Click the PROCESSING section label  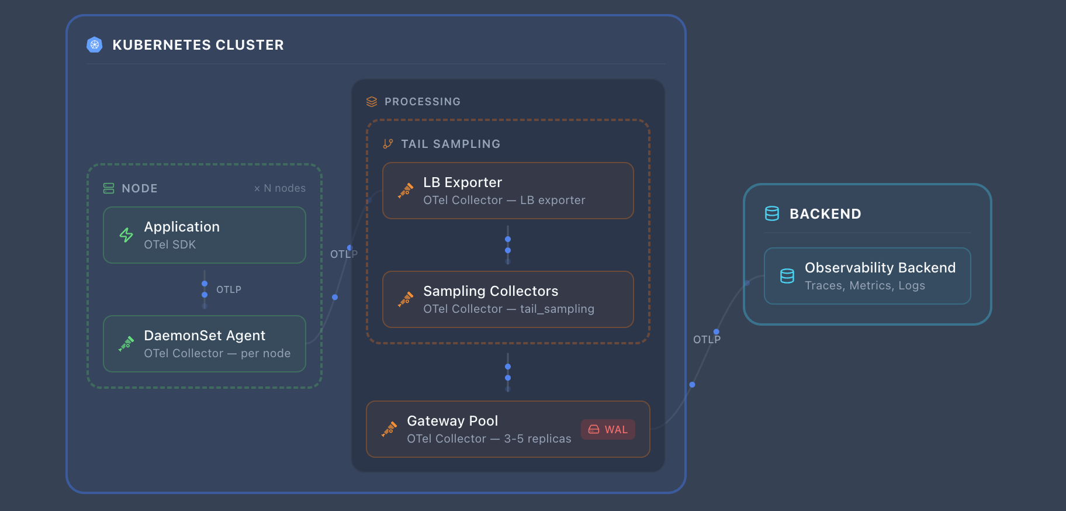coord(423,102)
